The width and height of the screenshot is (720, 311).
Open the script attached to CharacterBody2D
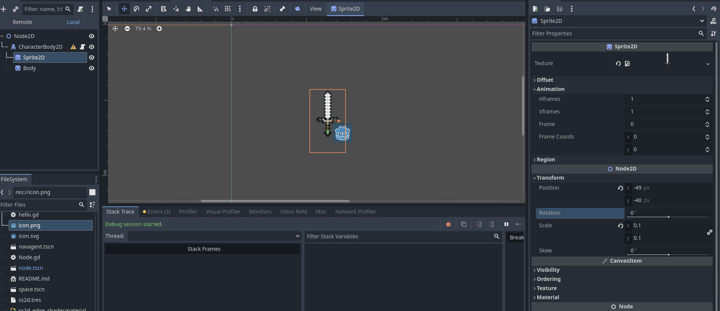point(82,47)
